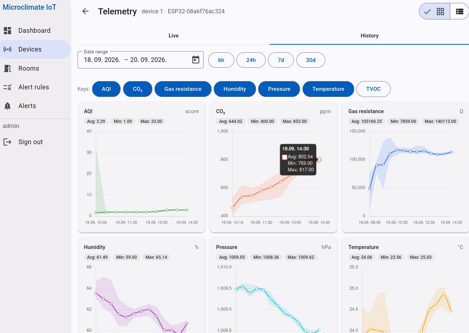This screenshot has height=333, width=469.
Task: Sign out of the admin account
Action: click(x=35, y=142)
